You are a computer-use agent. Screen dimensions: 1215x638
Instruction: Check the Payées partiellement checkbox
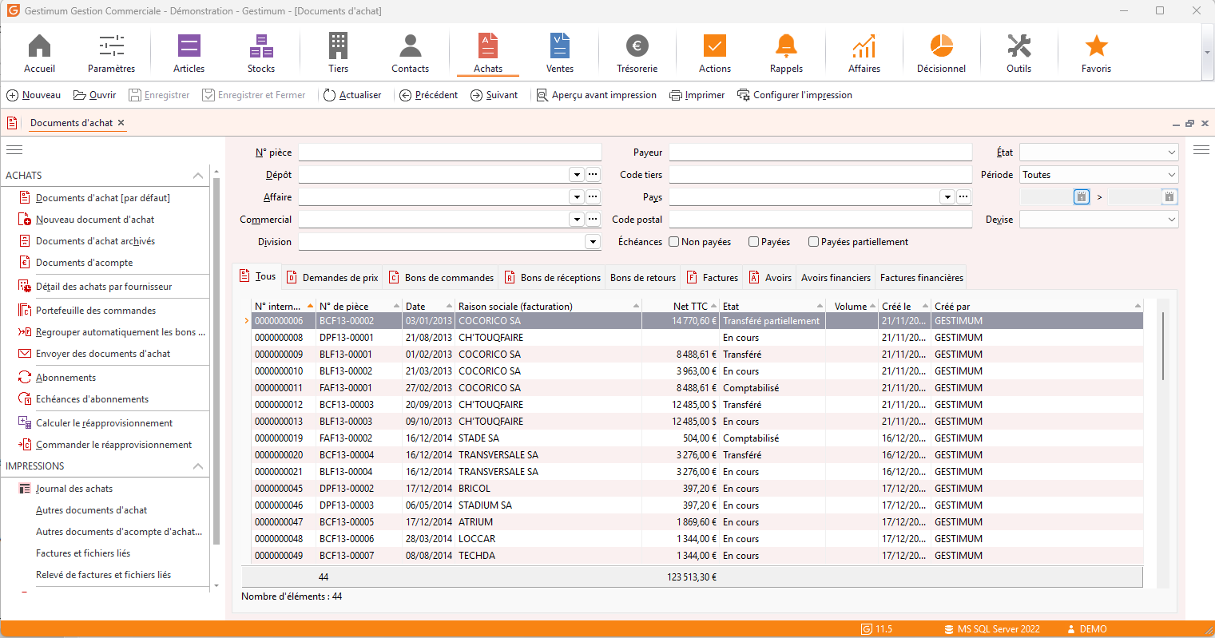pos(814,242)
